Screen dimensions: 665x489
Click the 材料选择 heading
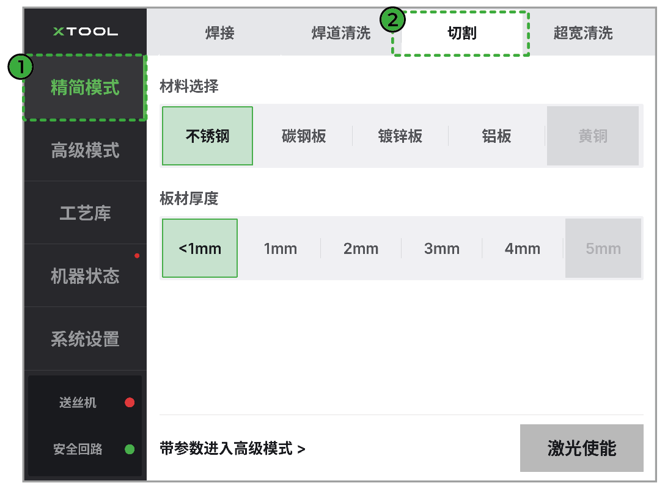(x=189, y=86)
